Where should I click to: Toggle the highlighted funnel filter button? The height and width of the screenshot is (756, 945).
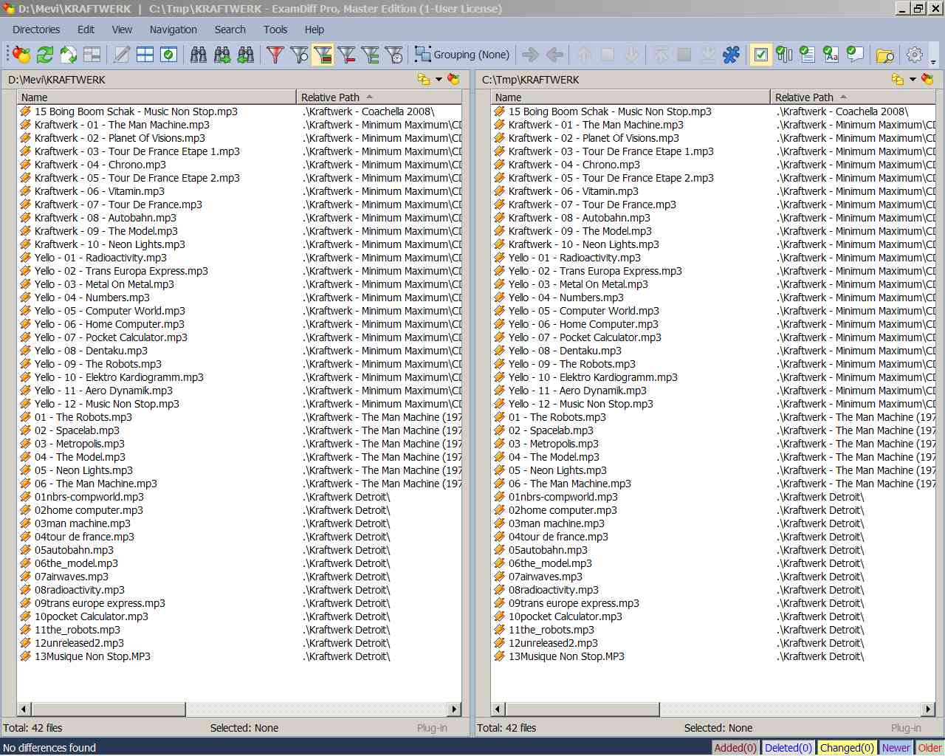pos(323,55)
